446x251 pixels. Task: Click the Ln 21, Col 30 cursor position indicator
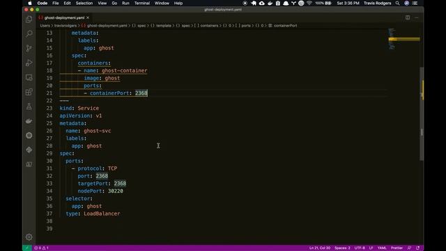pyautogui.click(x=320, y=248)
